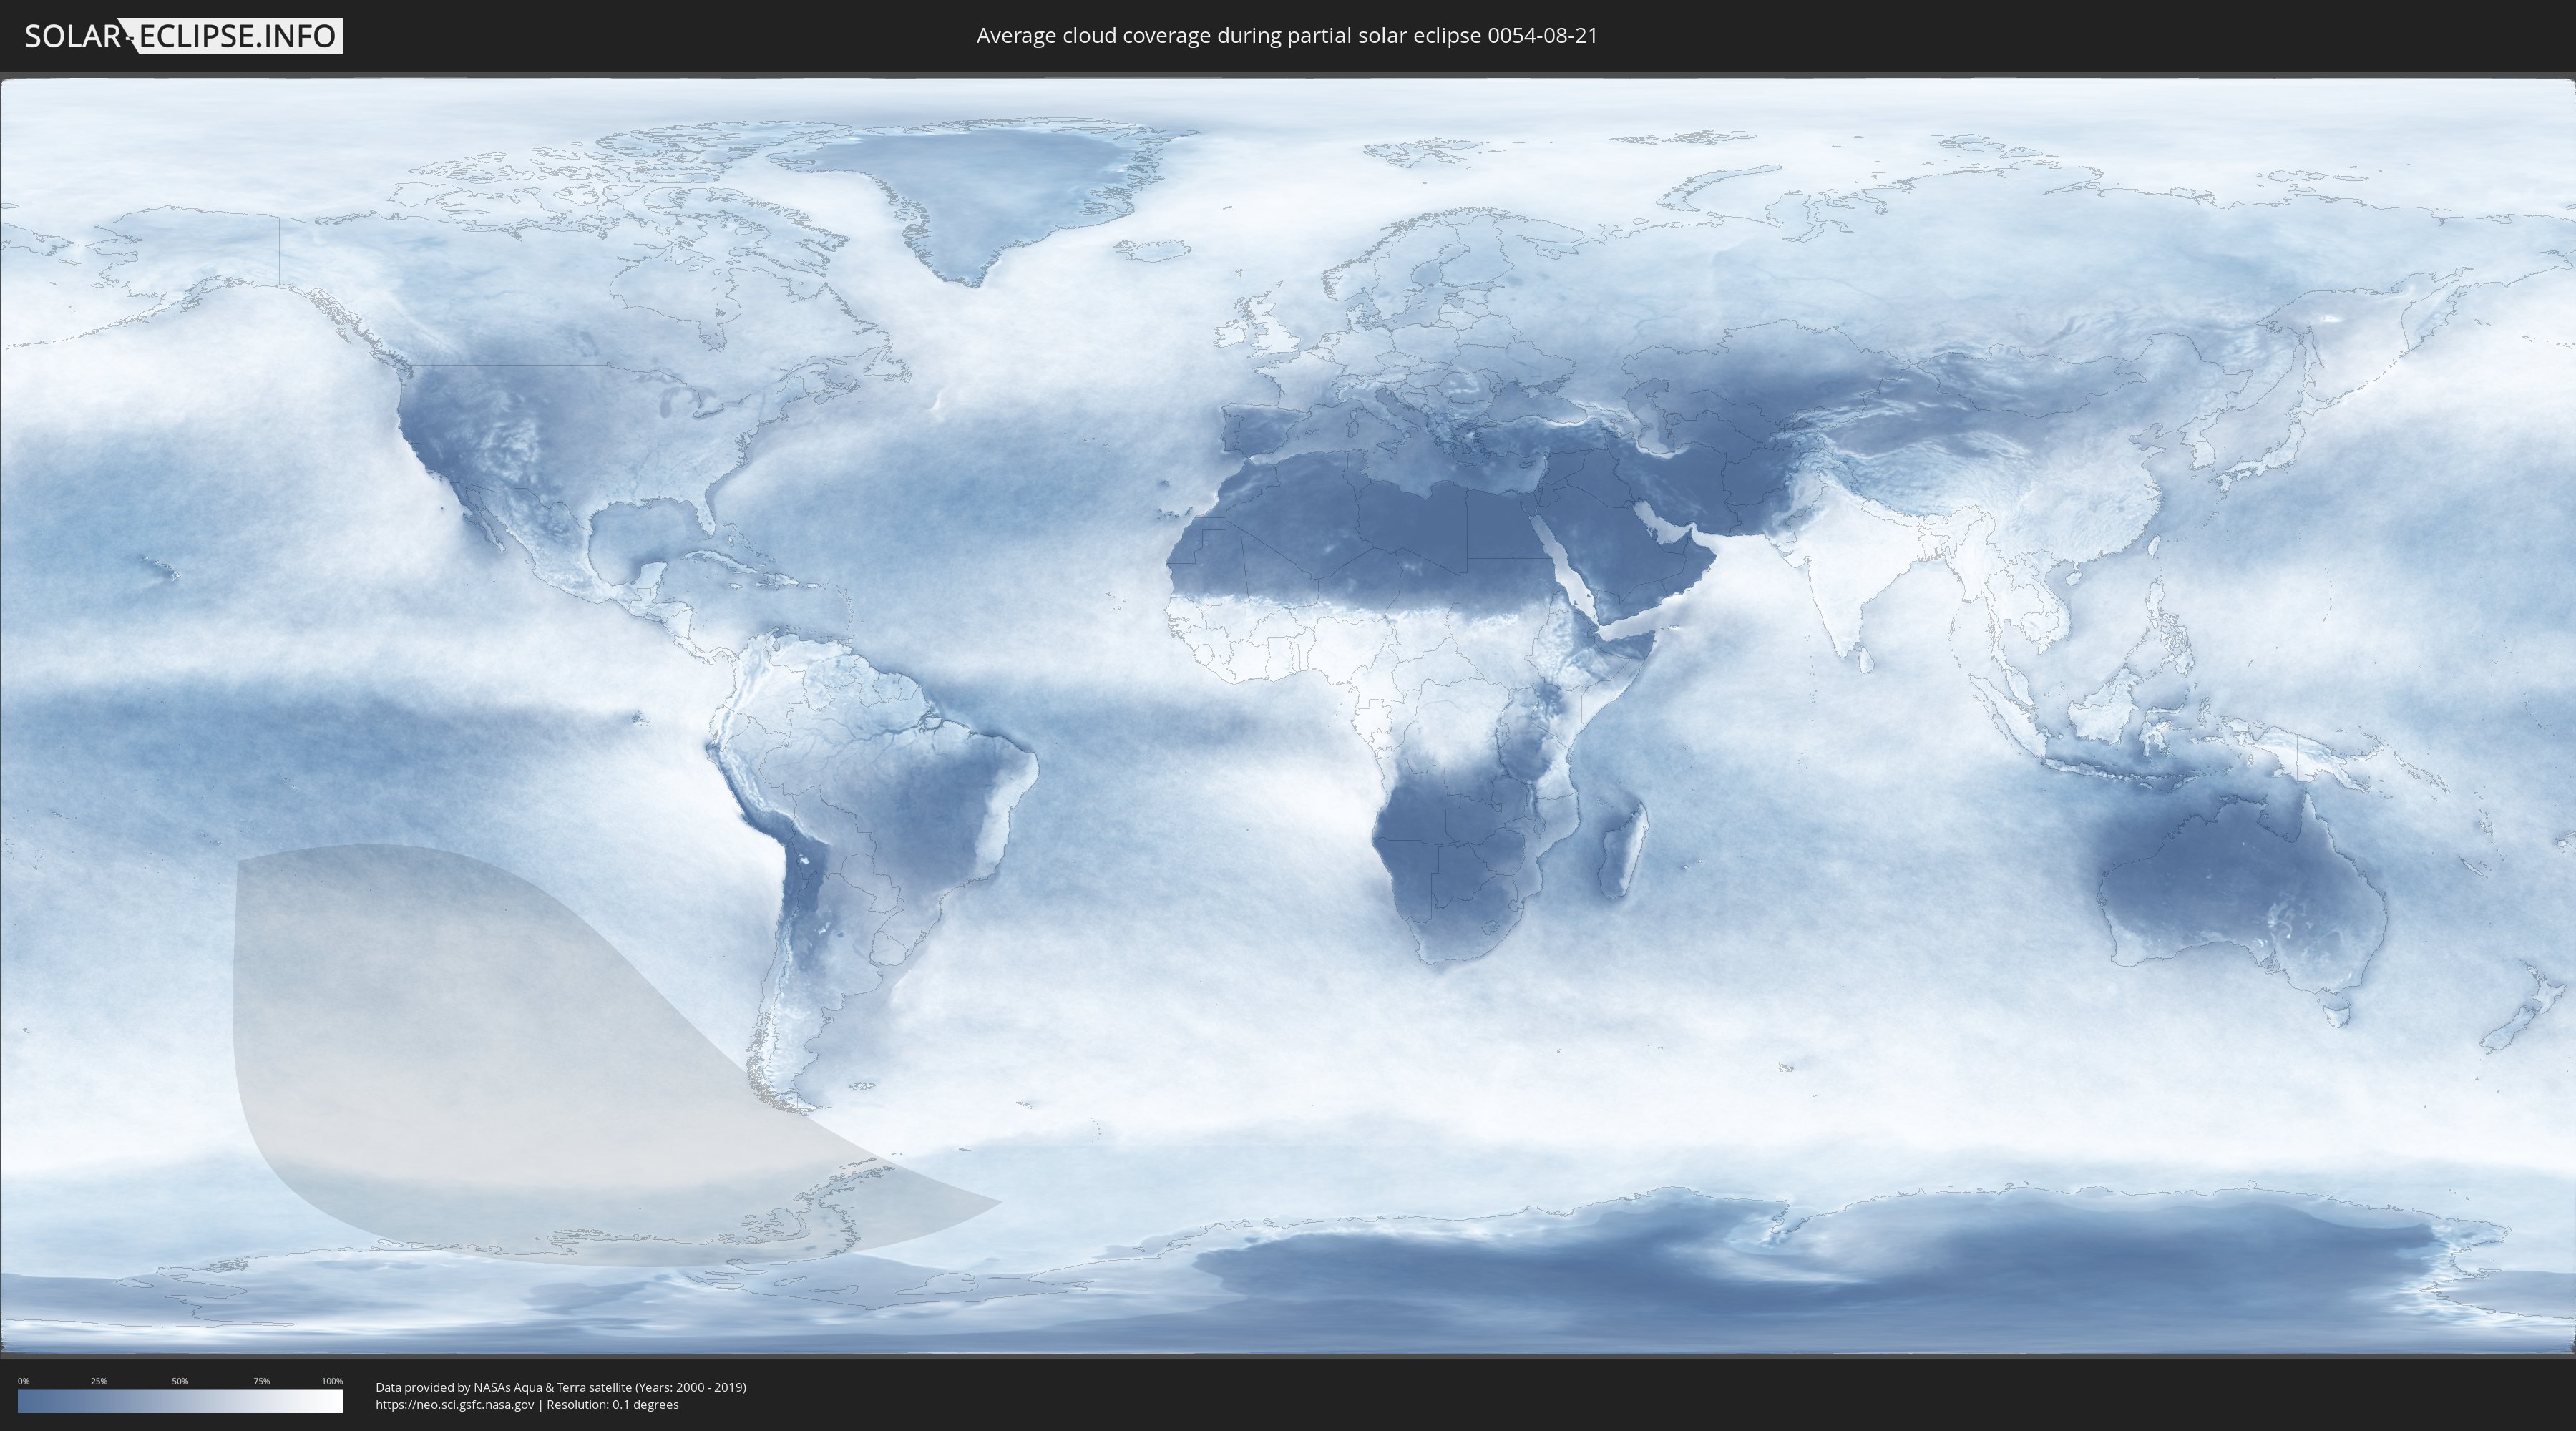The height and width of the screenshot is (1431, 2576).
Task: Click the 50% legend label
Action: [180, 1381]
